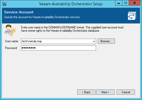Click the Orchestrator logo in the blue header
Viewport: 142px width, 100px height.
point(132,16)
